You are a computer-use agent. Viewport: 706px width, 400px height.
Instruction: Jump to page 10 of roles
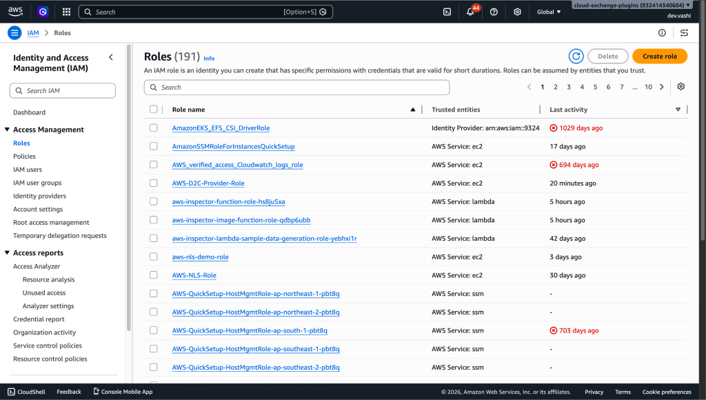648,87
